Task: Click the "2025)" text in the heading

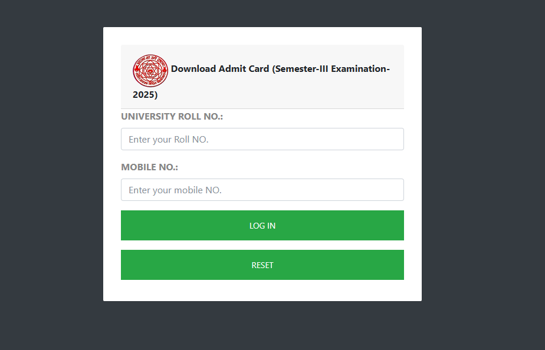Action: pos(145,94)
